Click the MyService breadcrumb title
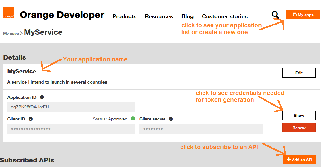322x168 pixels. tap(43, 32)
